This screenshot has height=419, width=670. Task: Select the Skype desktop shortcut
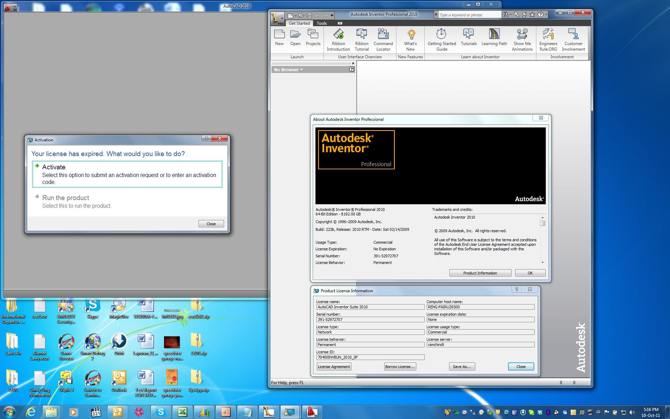pos(92,309)
